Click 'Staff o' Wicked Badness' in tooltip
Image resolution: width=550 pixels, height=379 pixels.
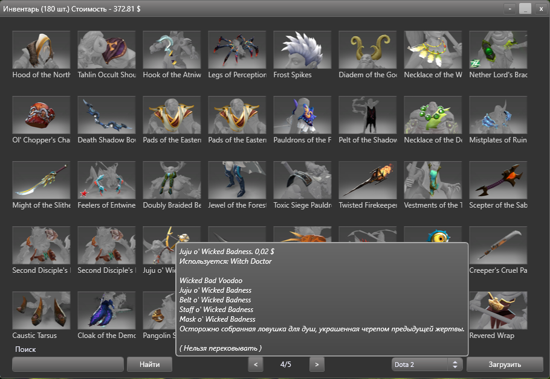click(216, 309)
